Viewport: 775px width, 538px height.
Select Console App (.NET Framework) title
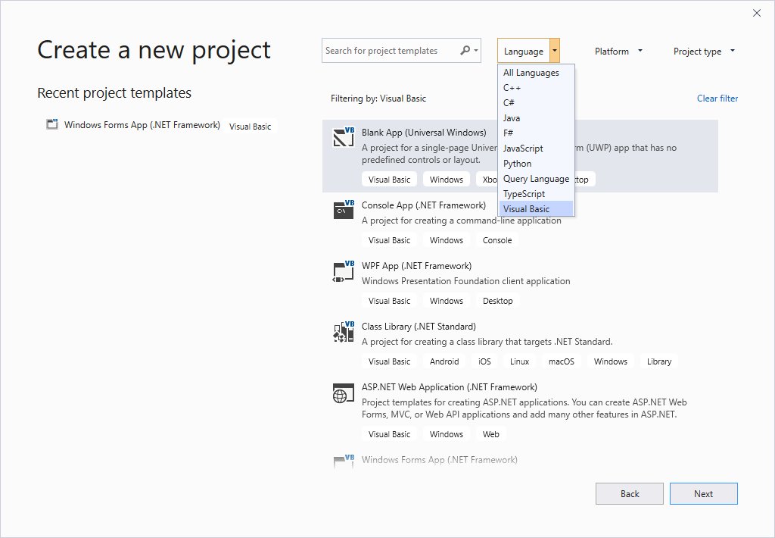(424, 205)
